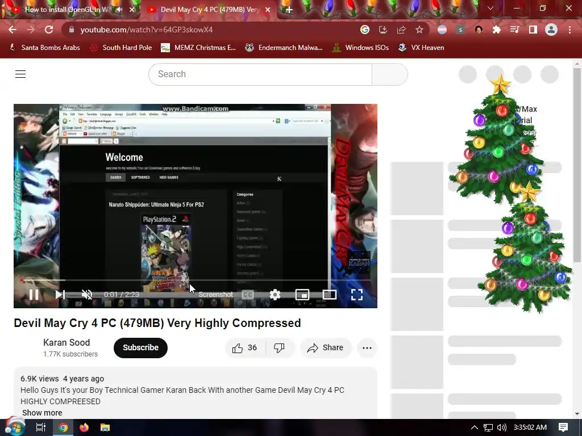Go forward with the browser arrow
The height and width of the screenshot is (436, 582).
click(x=31, y=30)
